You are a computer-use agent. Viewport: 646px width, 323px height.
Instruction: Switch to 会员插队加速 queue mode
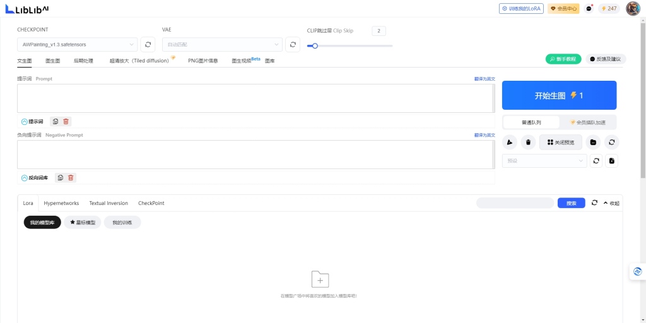point(587,122)
